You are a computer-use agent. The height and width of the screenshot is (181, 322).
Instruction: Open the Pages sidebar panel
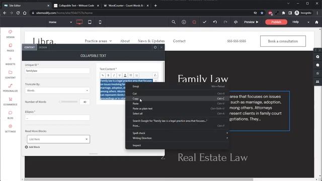(x=10, y=48)
